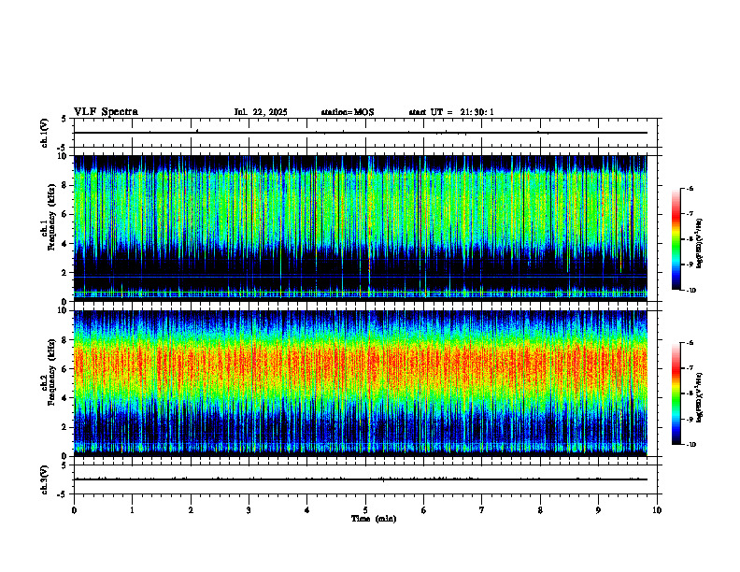The image size is (740, 572).
Task: Click the "start UT = 21:30:1" header text
Action: tap(451, 112)
